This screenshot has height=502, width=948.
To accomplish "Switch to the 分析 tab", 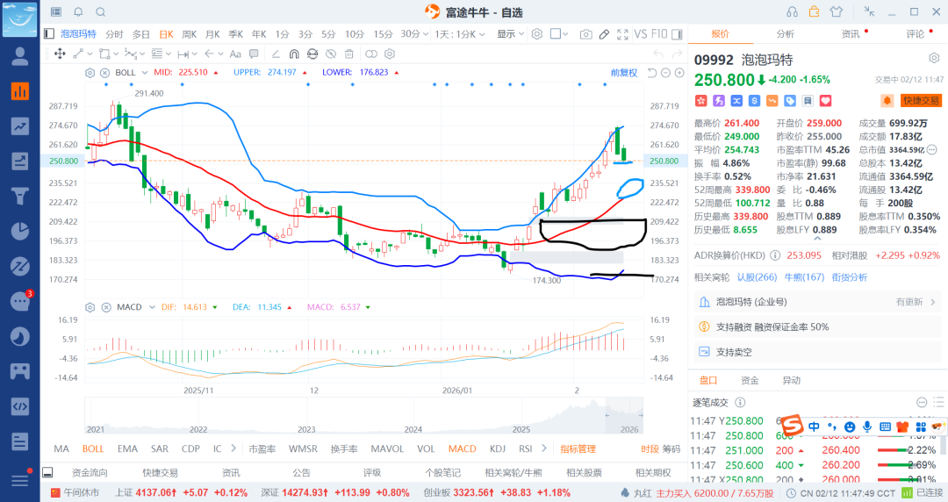I will [785, 34].
